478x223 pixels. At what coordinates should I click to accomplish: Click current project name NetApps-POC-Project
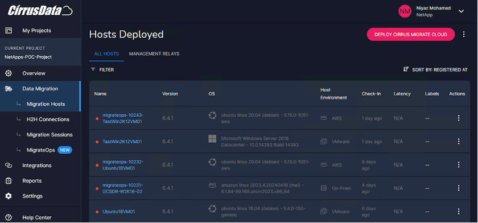pos(28,57)
